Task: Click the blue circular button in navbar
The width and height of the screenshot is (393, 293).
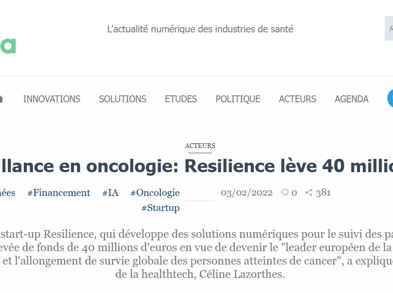Action: click(390, 98)
